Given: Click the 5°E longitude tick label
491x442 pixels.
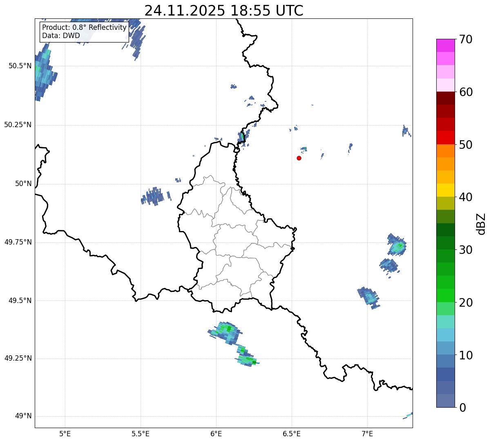Looking at the screenshot, I should pos(65,433).
